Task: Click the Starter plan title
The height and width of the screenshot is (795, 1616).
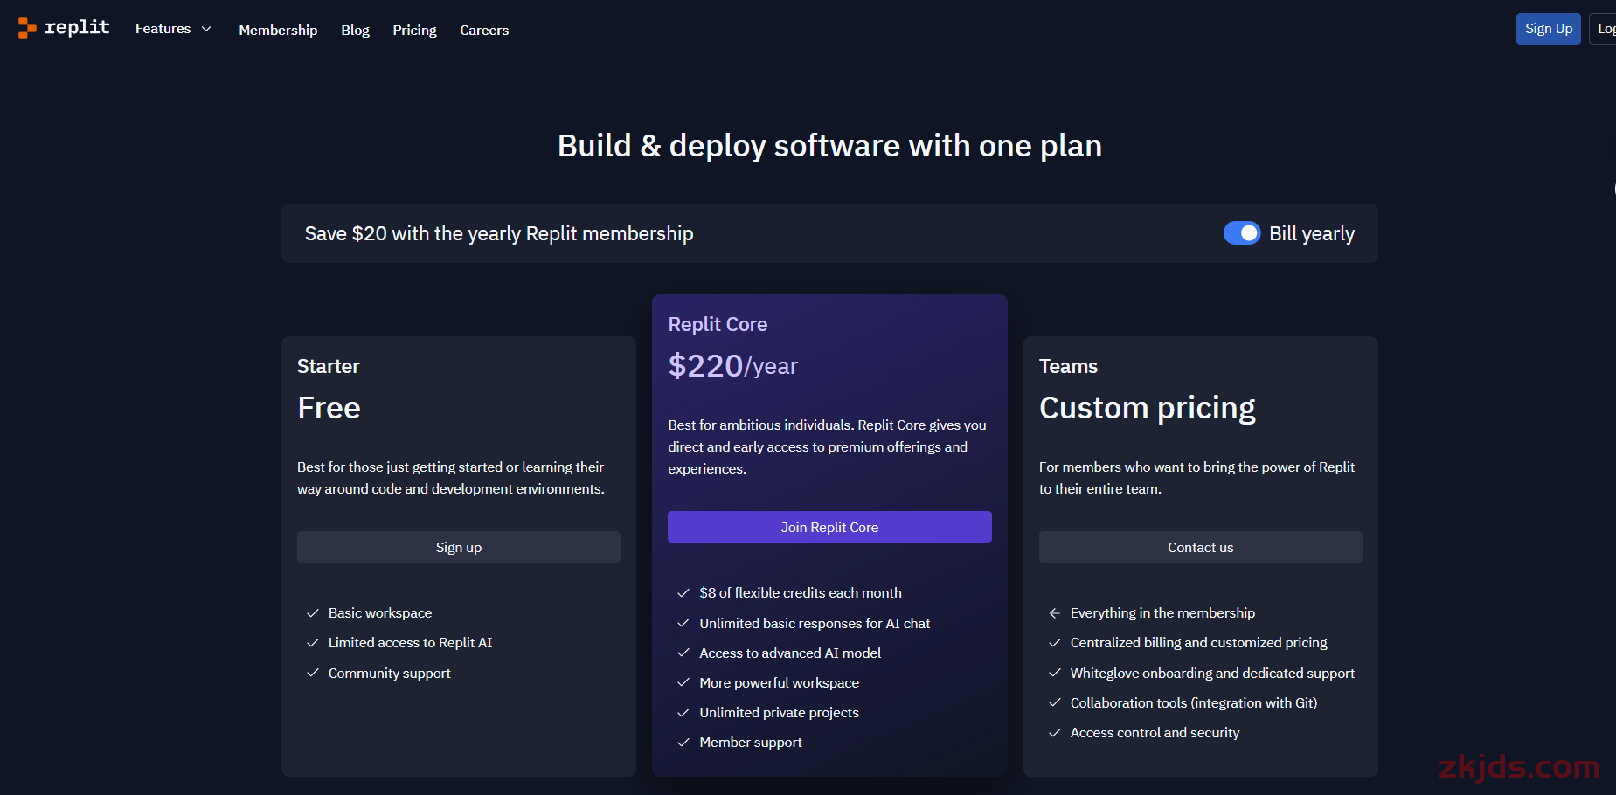Action: pos(329,366)
